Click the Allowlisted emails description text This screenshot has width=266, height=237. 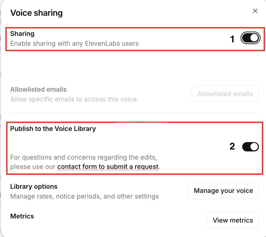(x=73, y=99)
